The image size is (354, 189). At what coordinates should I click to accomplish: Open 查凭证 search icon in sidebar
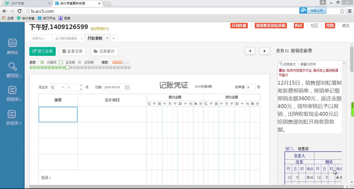click(12, 67)
